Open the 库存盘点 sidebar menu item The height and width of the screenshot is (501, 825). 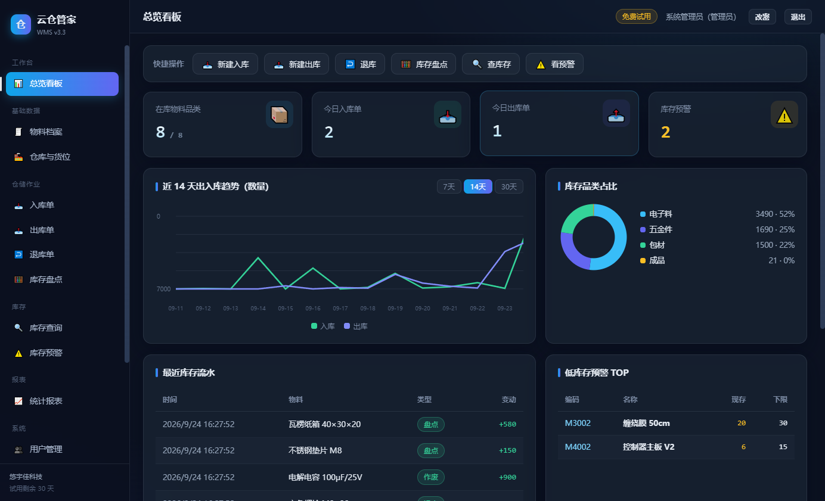tap(63, 279)
